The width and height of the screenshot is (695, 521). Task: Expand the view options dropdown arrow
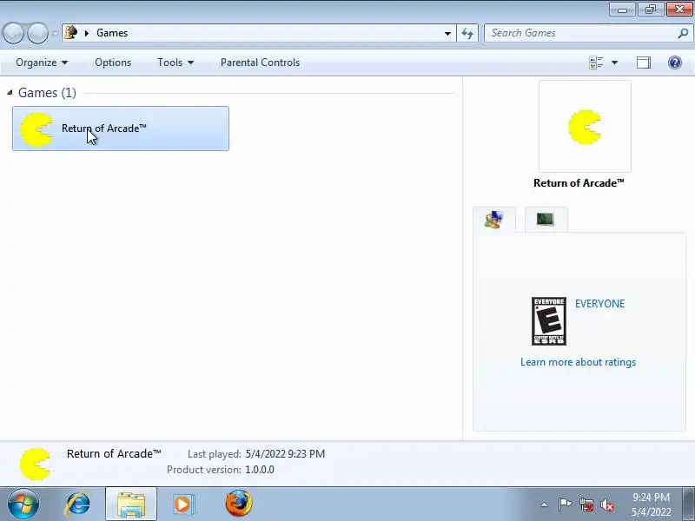pyautogui.click(x=614, y=63)
